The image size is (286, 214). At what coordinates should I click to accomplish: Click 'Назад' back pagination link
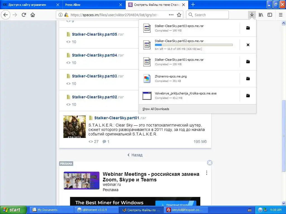[135, 155]
